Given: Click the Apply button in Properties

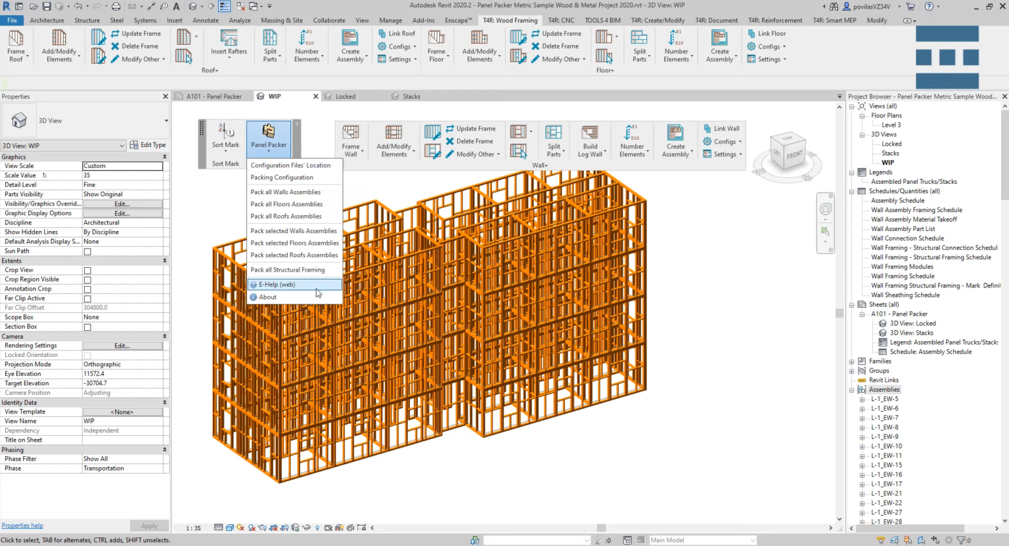Looking at the screenshot, I should pyautogui.click(x=149, y=526).
